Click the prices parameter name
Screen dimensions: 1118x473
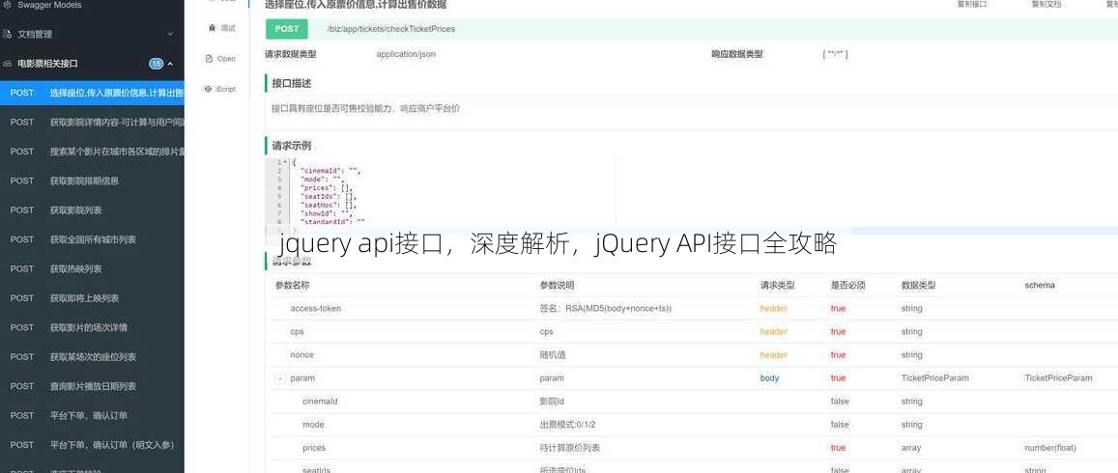pos(314,448)
